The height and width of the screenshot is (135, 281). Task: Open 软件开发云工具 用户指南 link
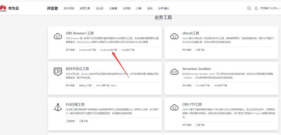(x=70, y=85)
